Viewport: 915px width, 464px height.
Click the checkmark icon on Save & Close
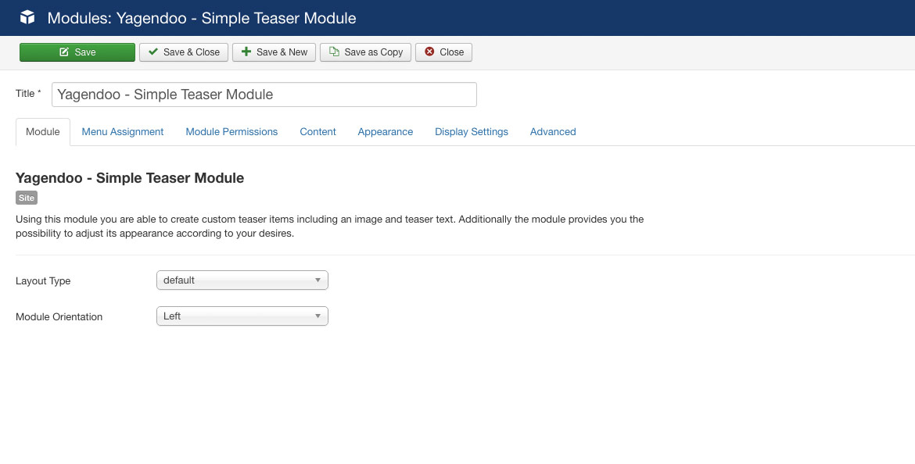(152, 52)
